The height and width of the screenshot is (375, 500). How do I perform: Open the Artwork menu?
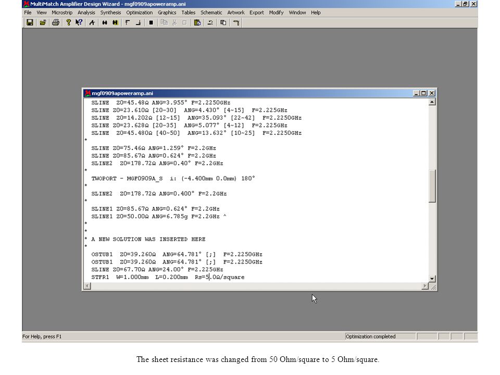pyautogui.click(x=236, y=12)
